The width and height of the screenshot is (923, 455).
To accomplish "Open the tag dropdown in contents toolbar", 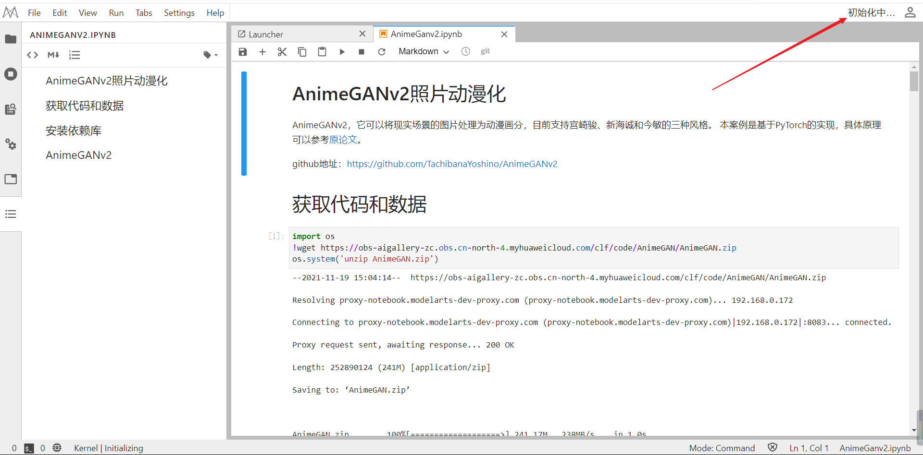I will click(211, 55).
